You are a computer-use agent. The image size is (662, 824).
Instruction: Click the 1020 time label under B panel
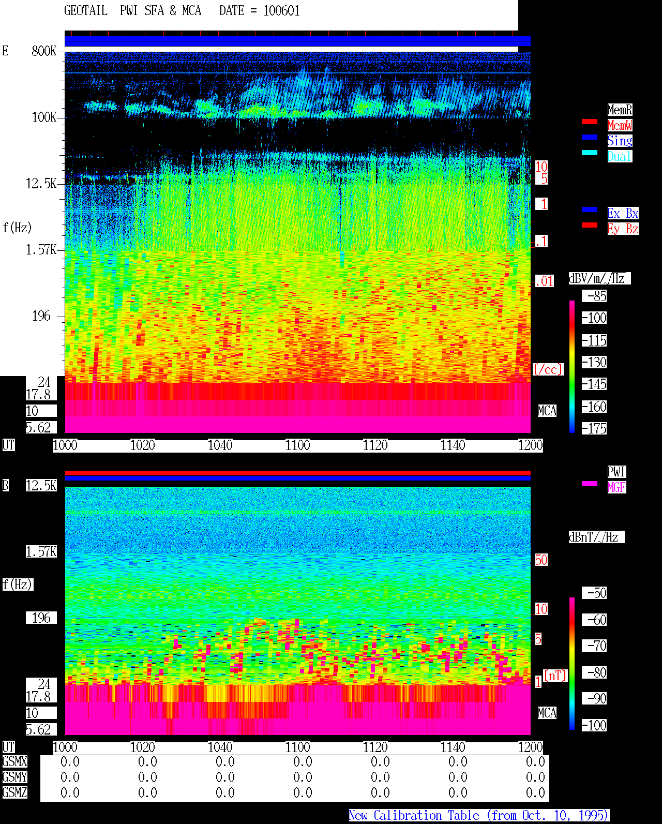pos(143,747)
